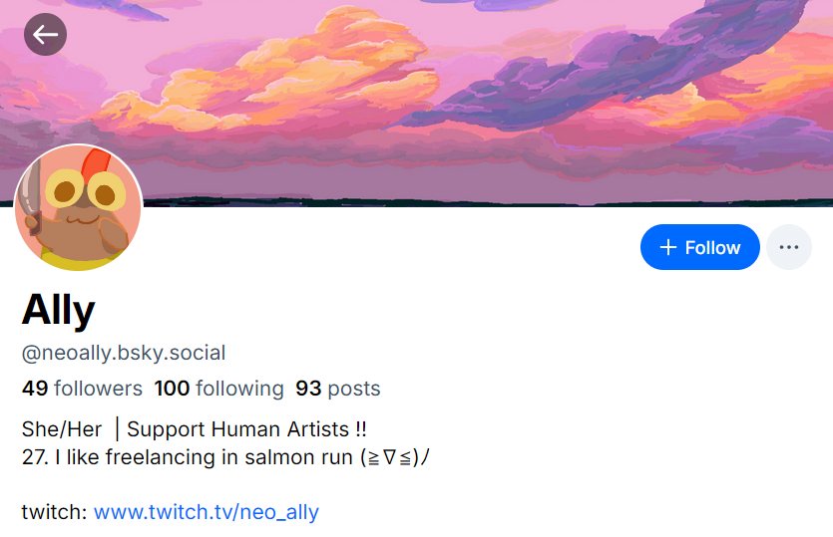833x537 pixels.
Task: Go back using the arrow icon
Action: coord(45,35)
